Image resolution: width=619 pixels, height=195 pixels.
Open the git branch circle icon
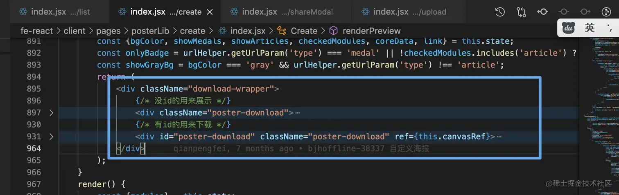coord(606,12)
